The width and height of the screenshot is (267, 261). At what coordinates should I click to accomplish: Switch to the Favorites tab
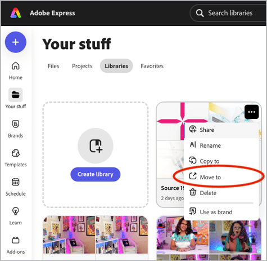click(x=152, y=66)
